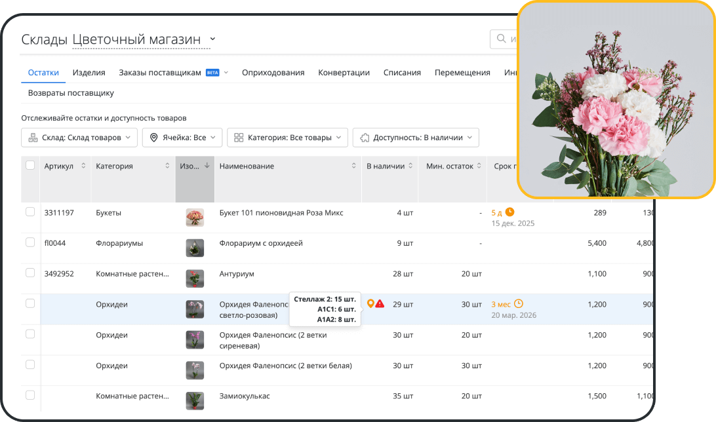Click the orange location pin icon in the orchid row

370,303
